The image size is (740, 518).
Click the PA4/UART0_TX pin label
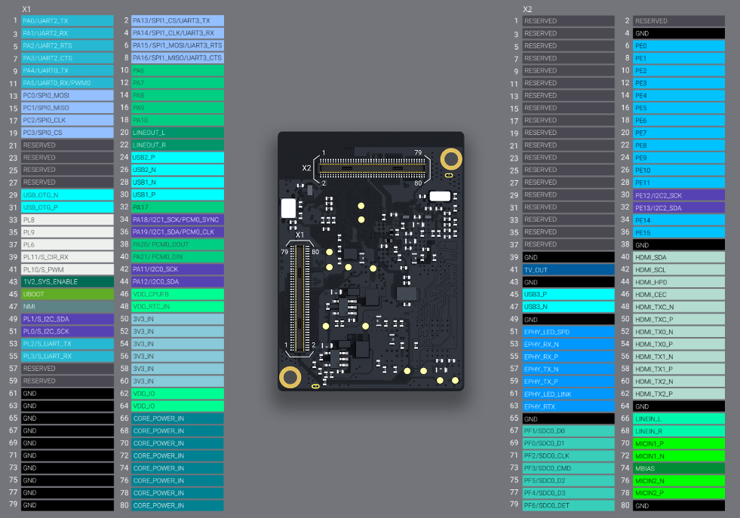pos(67,71)
